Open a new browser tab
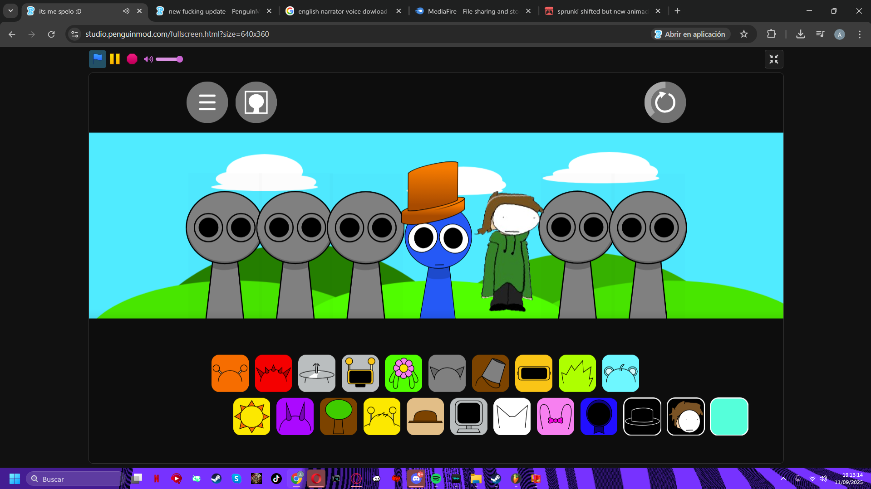Image resolution: width=871 pixels, height=489 pixels. (x=677, y=11)
